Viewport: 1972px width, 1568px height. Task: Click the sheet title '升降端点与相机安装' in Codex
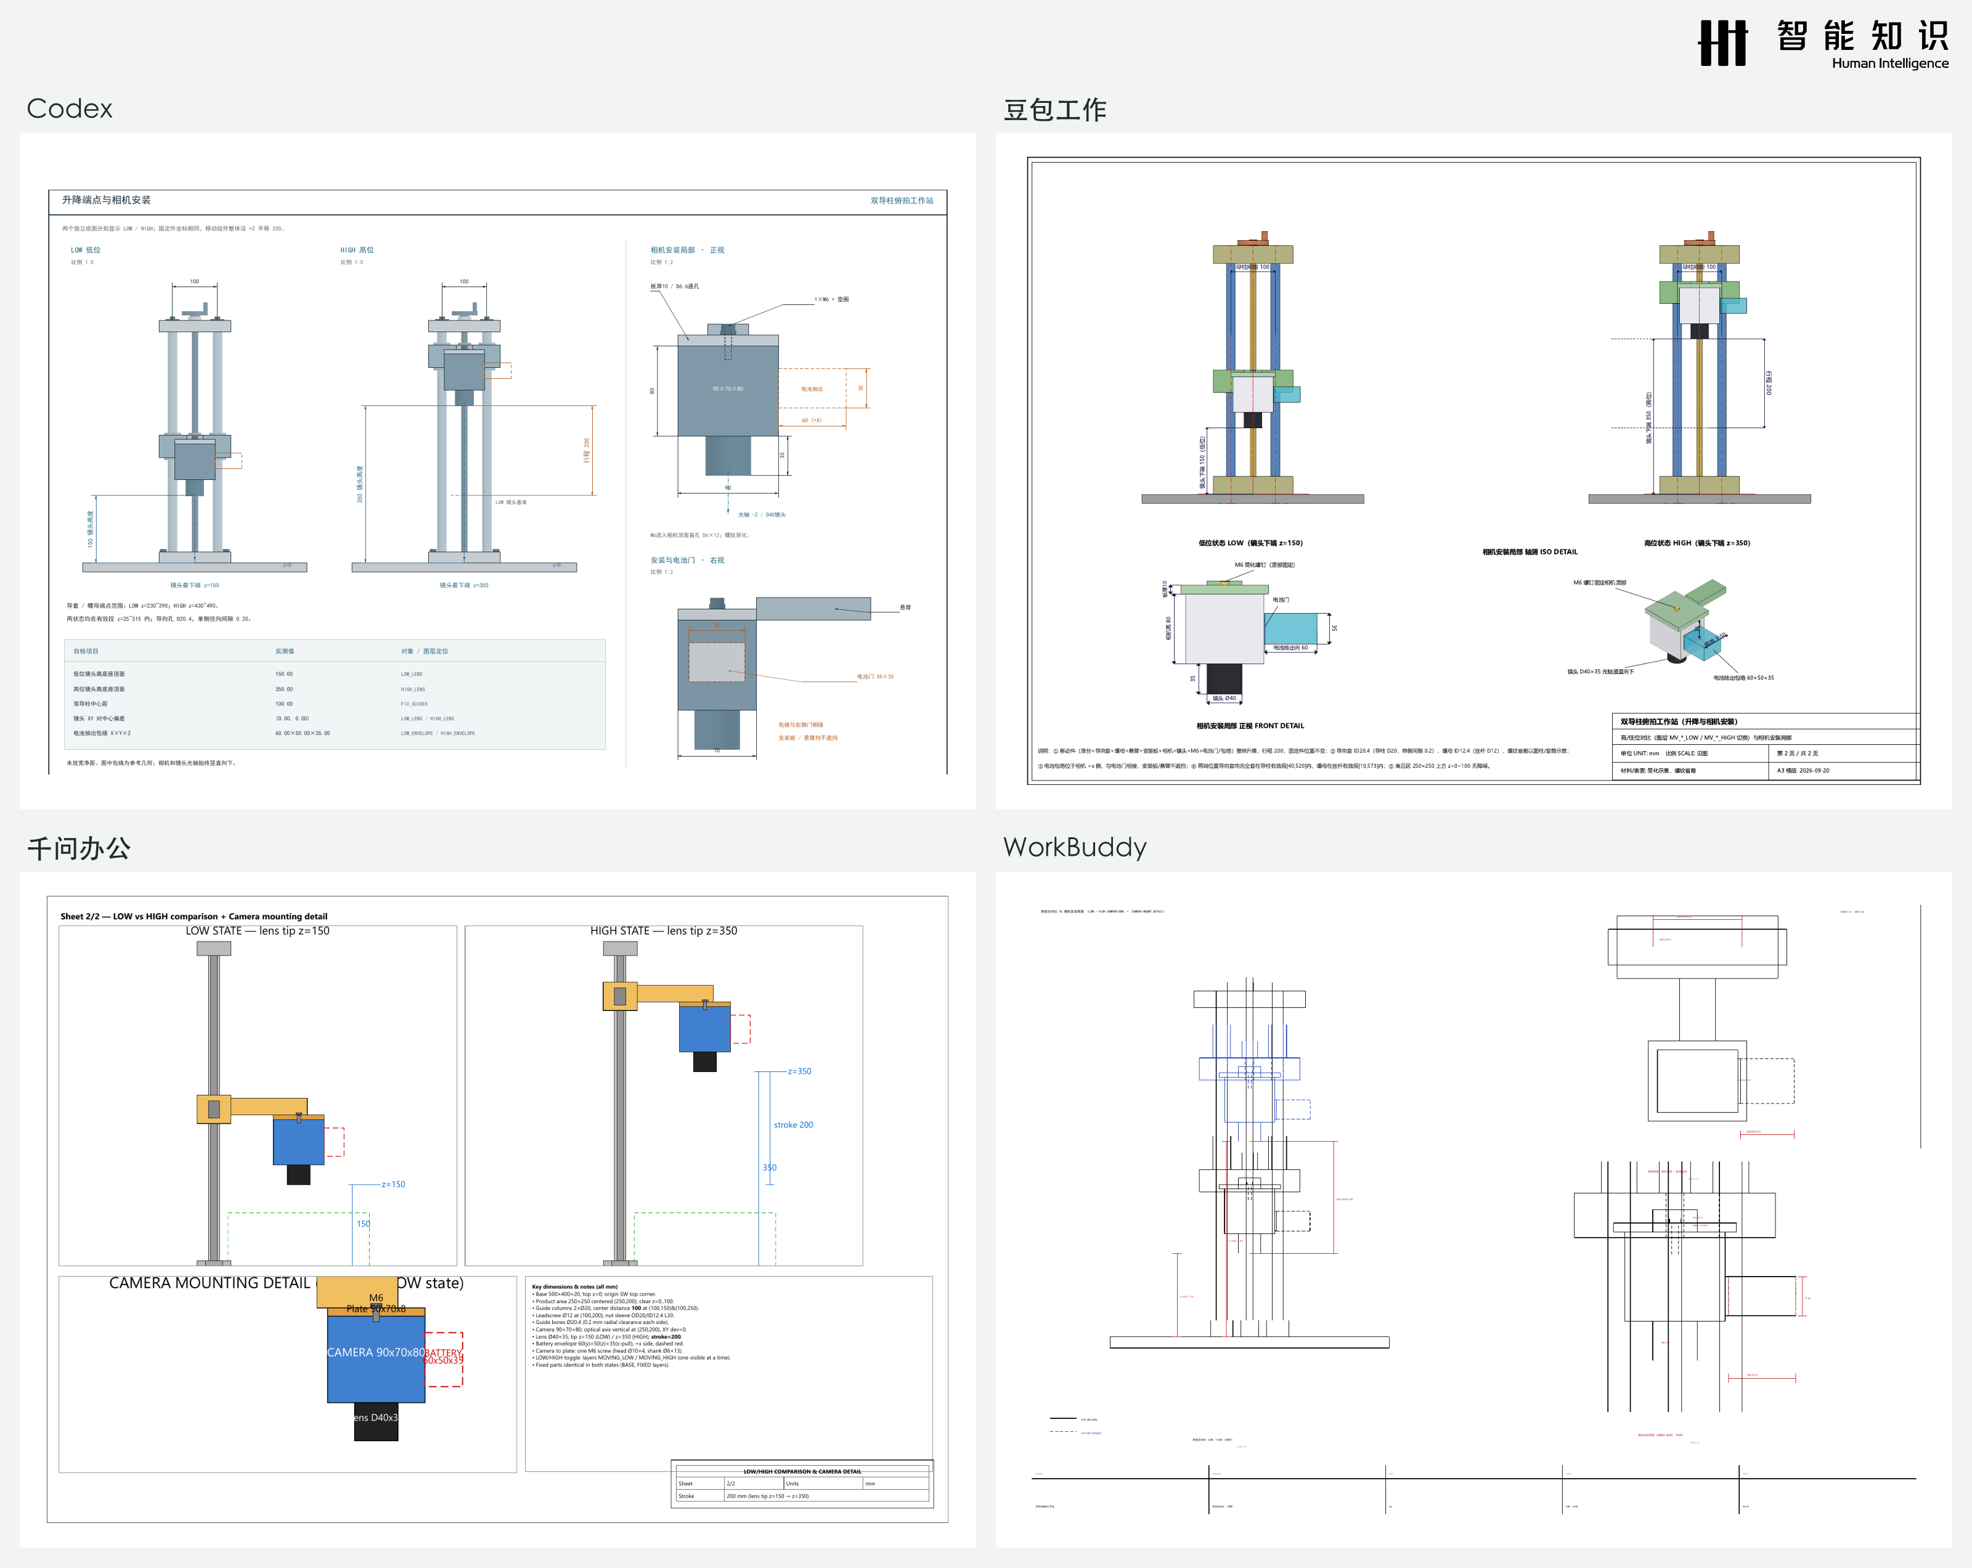point(106,200)
